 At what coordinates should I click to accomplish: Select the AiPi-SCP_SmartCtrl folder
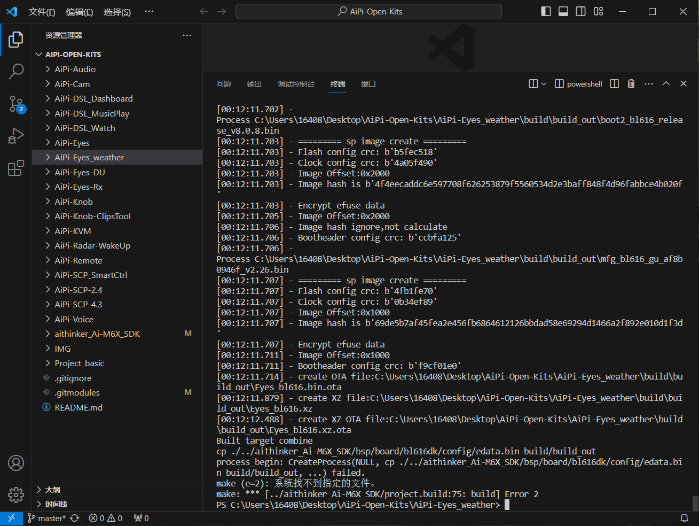[x=117, y=275]
